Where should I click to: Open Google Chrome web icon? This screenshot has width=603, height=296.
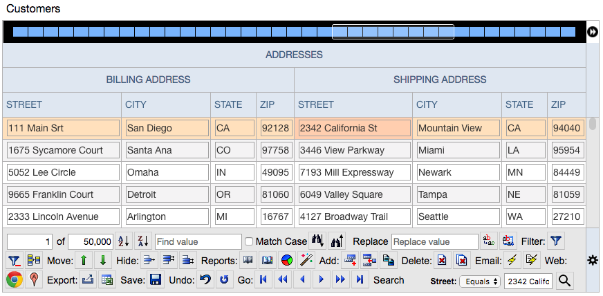(14, 280)
